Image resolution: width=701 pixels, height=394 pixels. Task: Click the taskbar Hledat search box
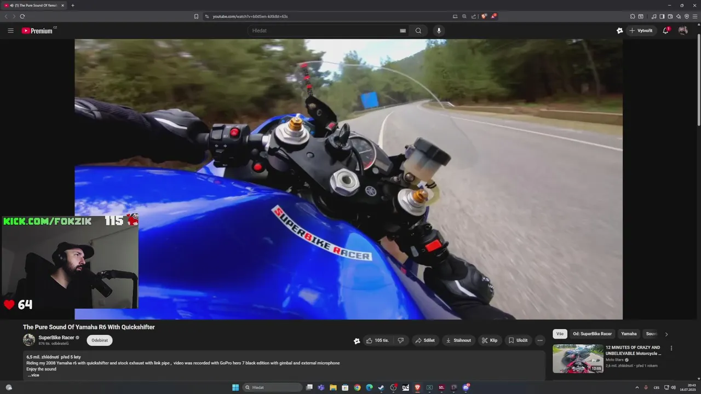(x=272, y=387)
